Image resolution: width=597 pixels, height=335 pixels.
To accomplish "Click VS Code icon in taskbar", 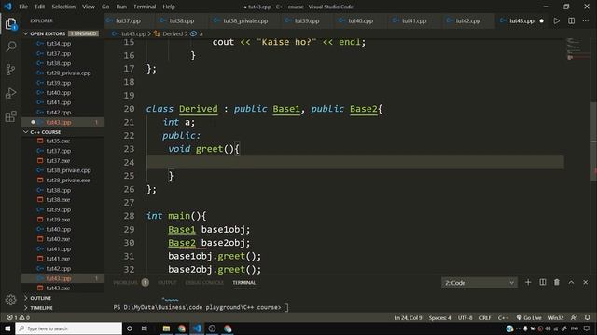I will coord(197,328).
